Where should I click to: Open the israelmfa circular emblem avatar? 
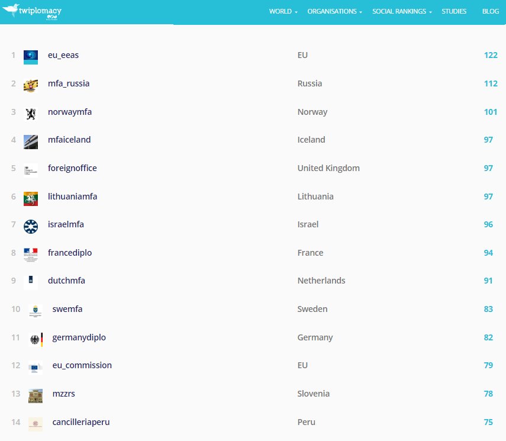pos(31,227)
